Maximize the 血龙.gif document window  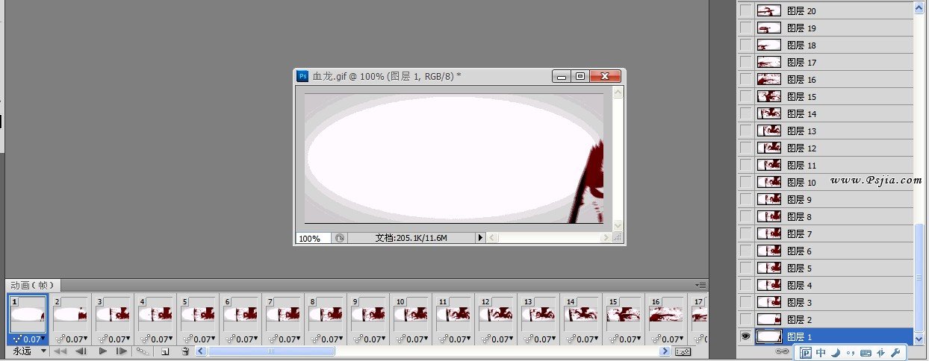tap(580, 76)
